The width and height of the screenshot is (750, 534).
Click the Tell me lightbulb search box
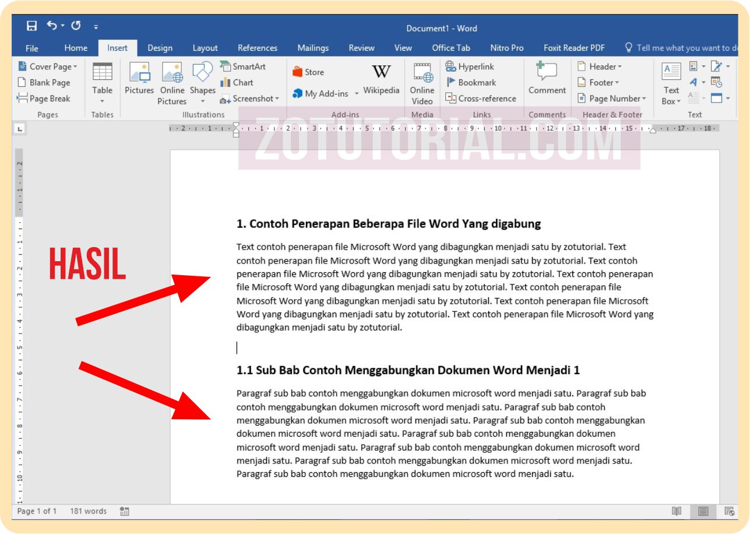tap(682, 48)
